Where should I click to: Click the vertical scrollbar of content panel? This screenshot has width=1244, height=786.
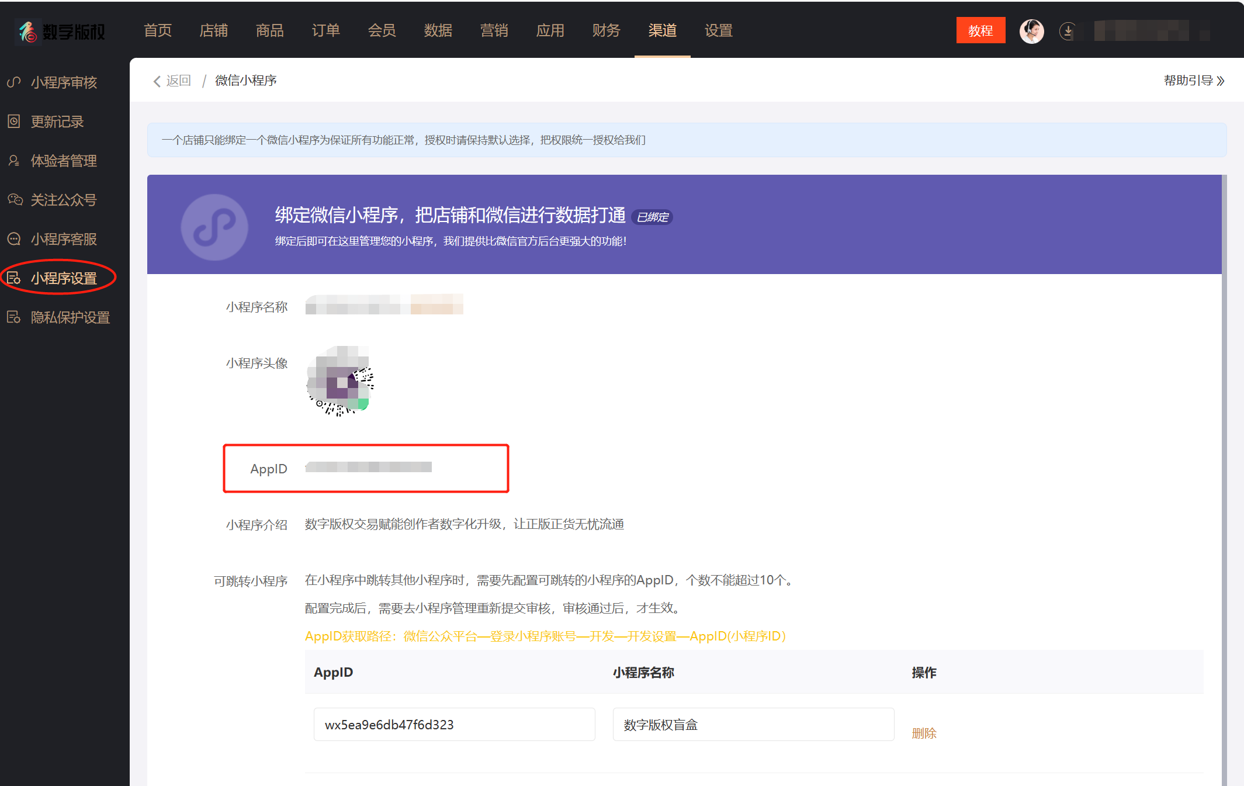(1224, 479)
